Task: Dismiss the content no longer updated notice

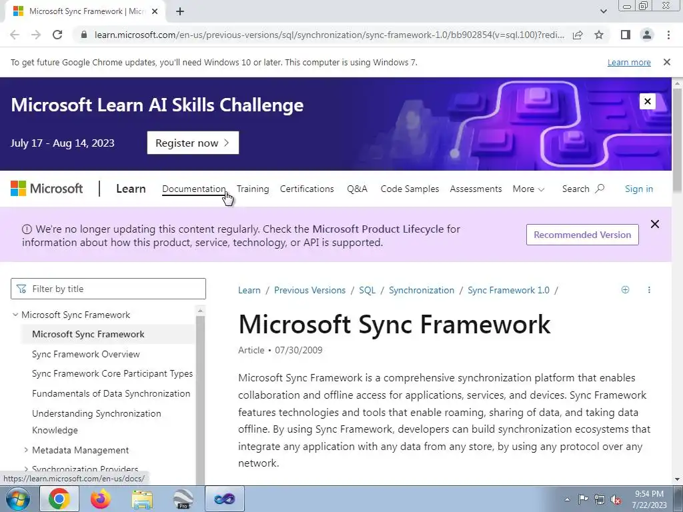Action: coord(655,224)
